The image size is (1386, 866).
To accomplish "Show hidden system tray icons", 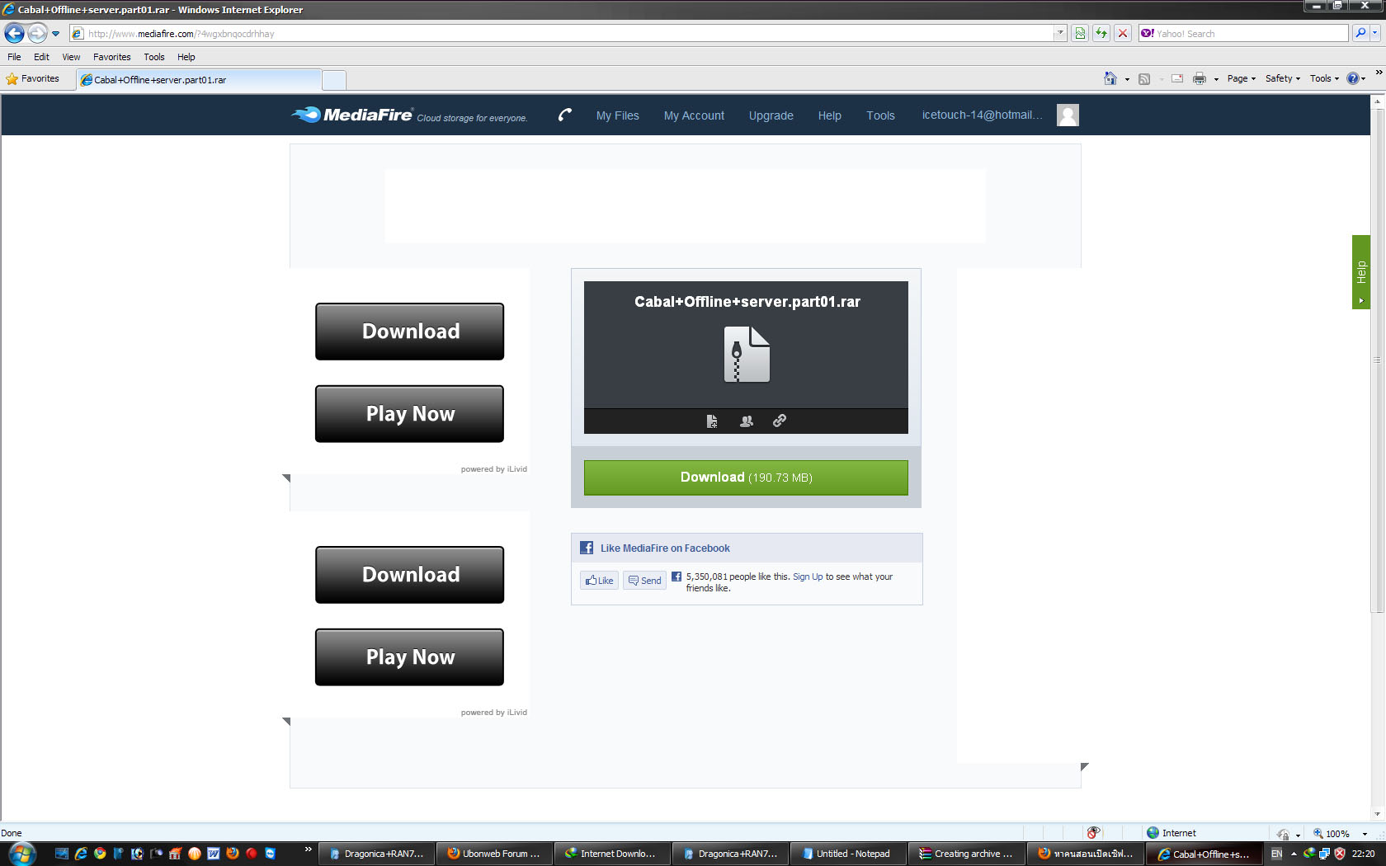I will pos(1294,854).
